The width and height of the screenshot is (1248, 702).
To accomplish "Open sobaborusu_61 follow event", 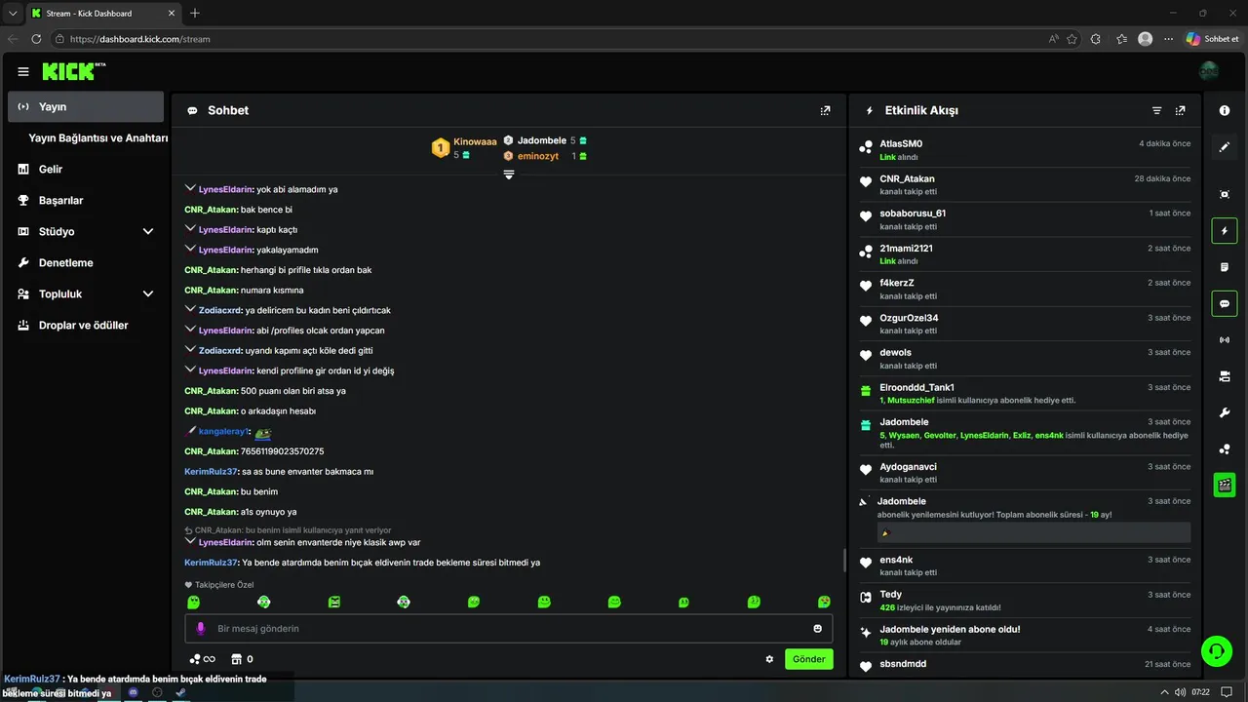I will (x=1025, y=219).
